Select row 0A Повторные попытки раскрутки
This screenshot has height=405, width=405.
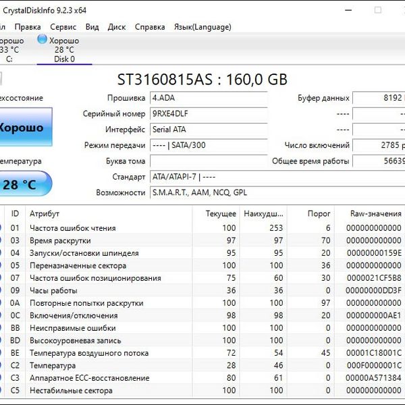pos(202,303)
